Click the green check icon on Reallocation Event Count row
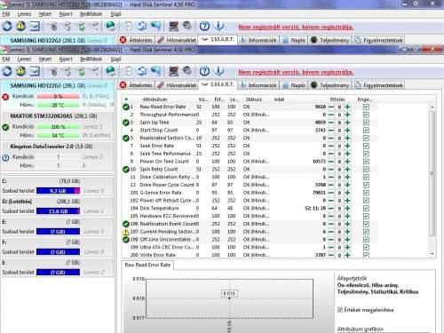Image resolution: width=444 pixels, height=333 pixels. pos(126,224)
